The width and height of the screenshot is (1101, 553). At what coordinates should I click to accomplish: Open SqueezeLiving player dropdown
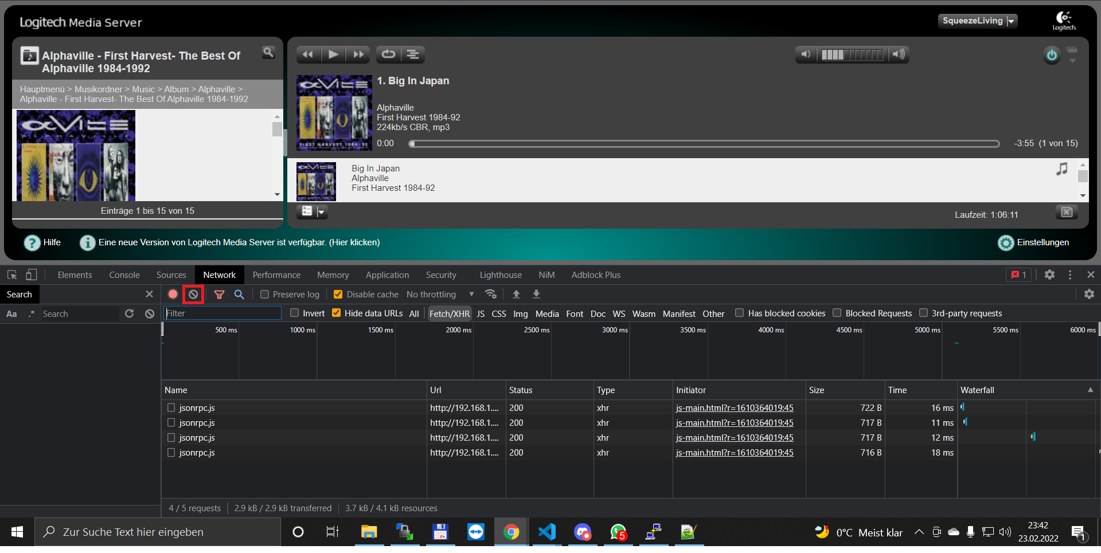(977, 21)
